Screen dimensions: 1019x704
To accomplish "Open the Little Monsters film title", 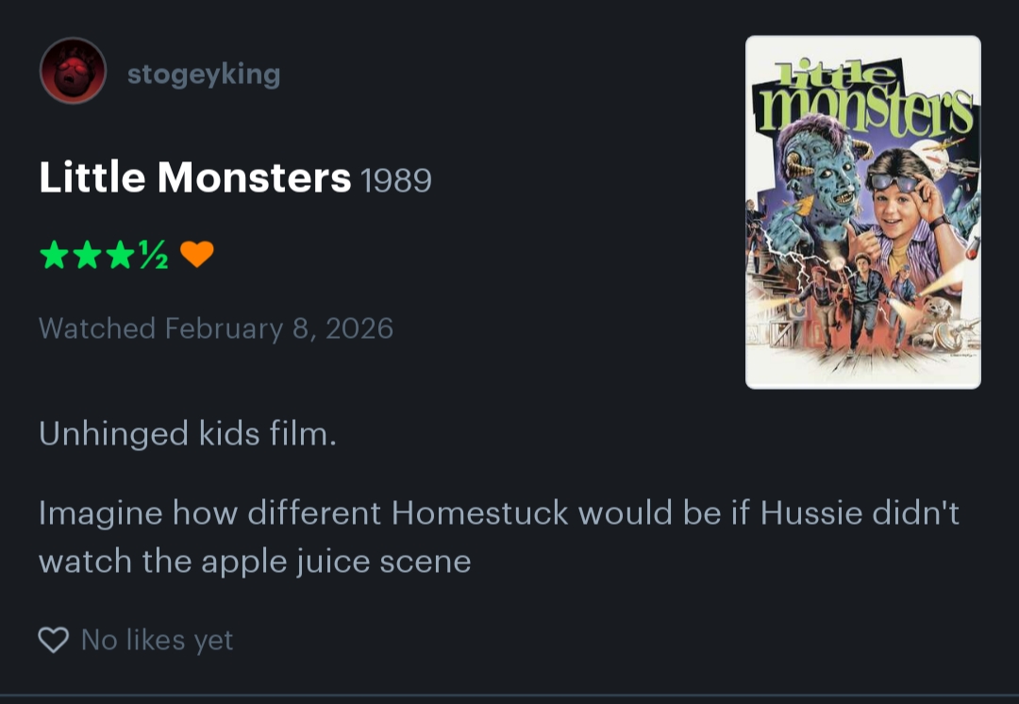I will (194, 177).
